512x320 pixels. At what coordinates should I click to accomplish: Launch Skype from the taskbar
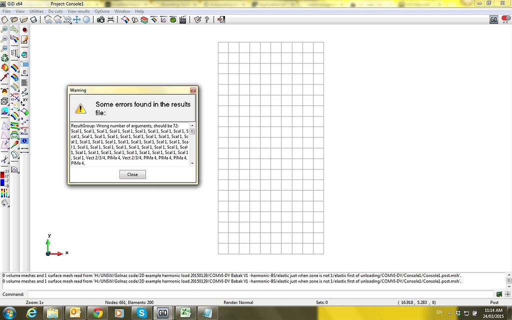(x=141, y=312)
